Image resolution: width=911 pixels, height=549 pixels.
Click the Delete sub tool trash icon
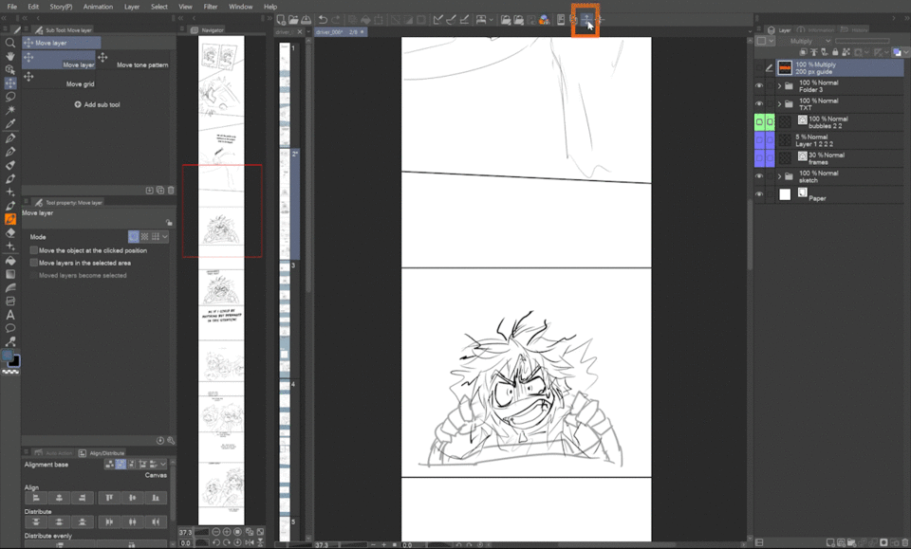[171, 191]
